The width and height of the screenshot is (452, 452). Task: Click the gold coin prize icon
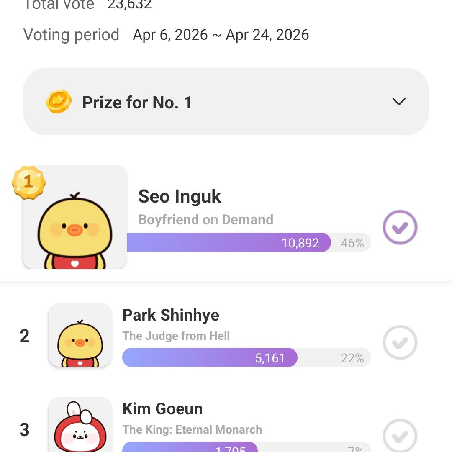pos(59,102)
